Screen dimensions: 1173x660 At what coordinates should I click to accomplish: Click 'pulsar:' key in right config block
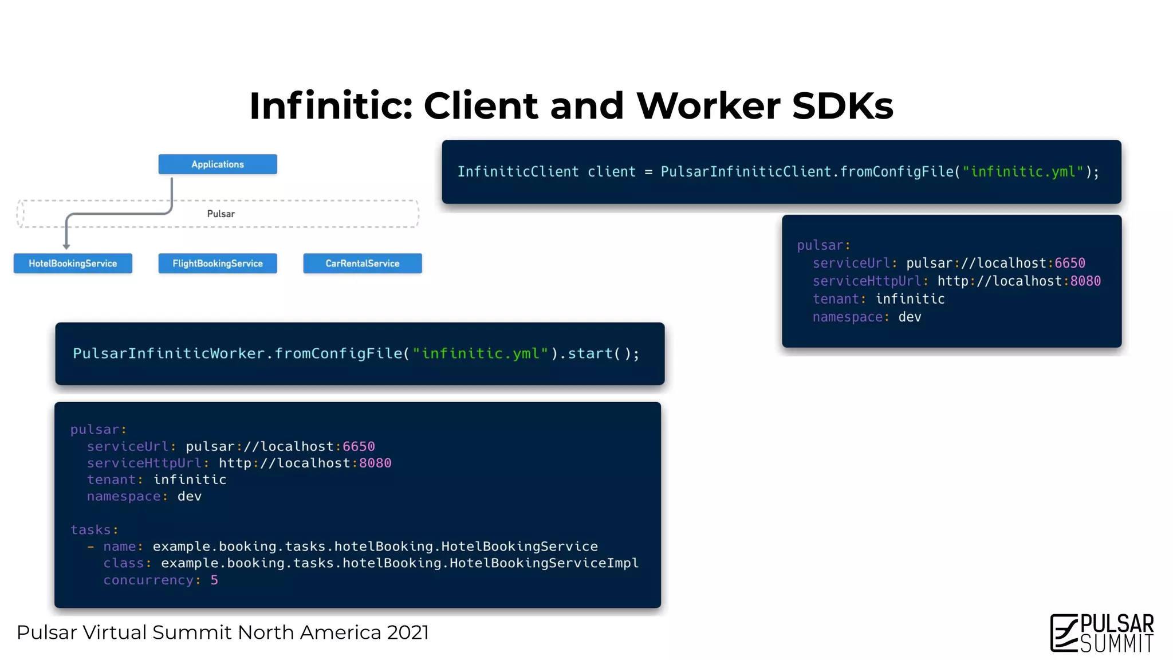(824, 245)
